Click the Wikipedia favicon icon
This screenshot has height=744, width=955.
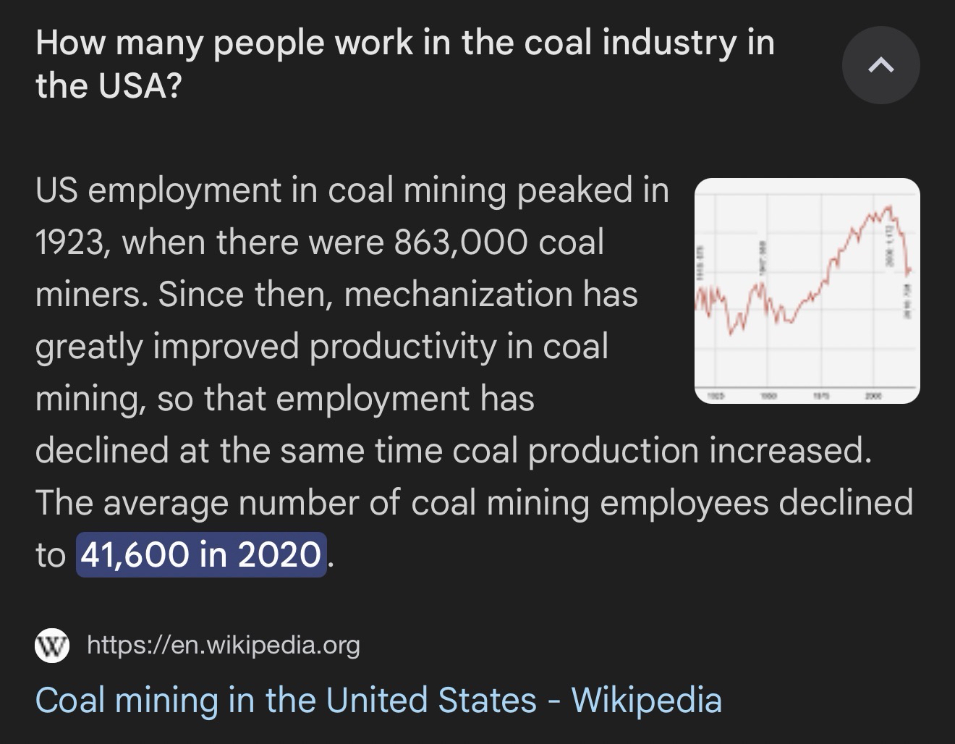tap(52, 645)
